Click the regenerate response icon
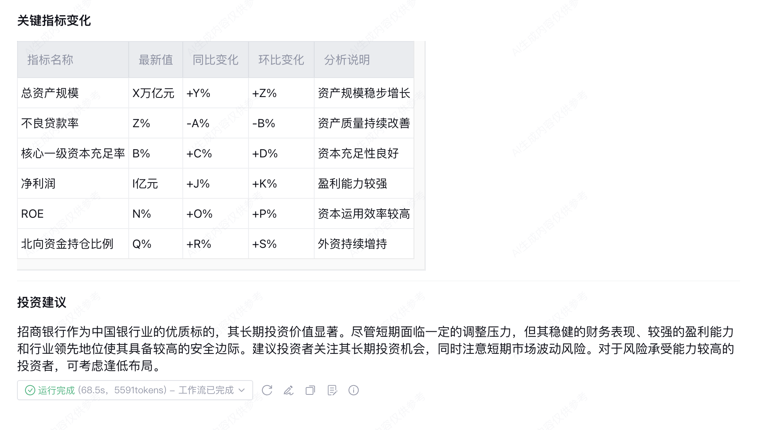 point(267,390)
